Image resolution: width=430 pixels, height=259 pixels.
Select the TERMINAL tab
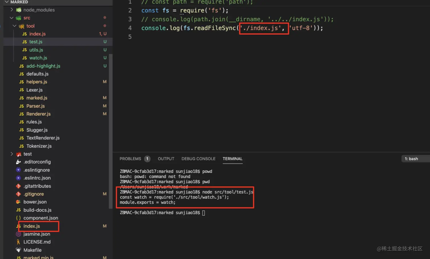tap(233, 159)
